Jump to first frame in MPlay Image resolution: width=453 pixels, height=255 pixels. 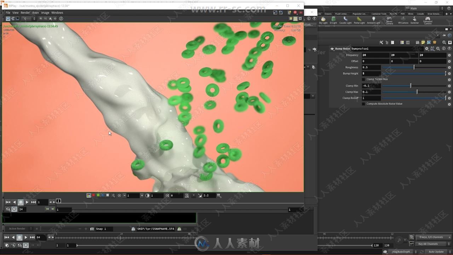click(x=8, y=202)
